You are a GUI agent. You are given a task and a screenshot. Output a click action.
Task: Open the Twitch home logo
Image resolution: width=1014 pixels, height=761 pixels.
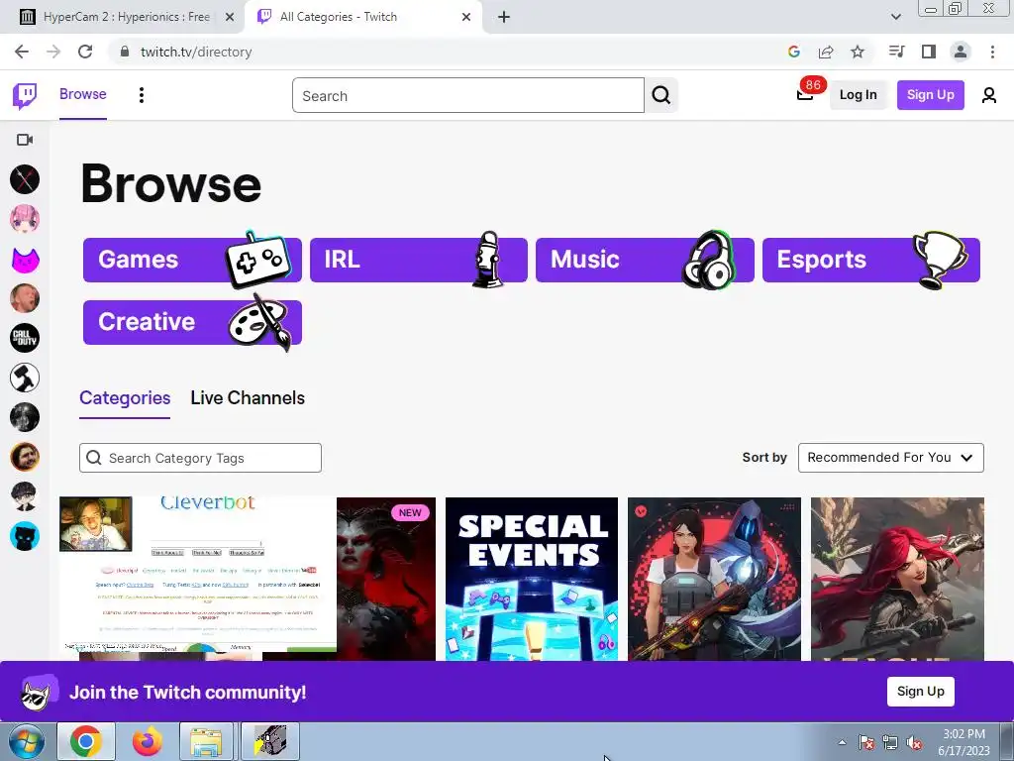[x=25, y=96]
